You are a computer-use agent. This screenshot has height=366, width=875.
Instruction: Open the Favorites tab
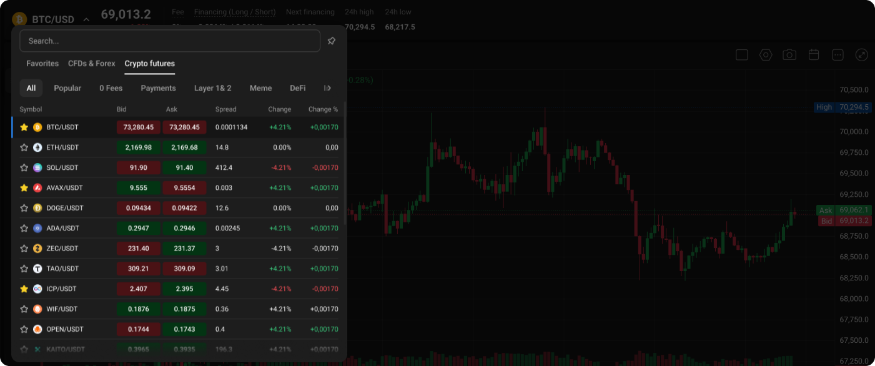pos(42,63)
